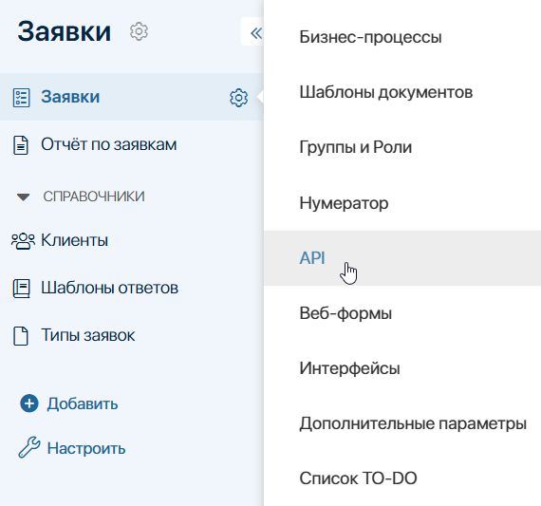Select the API menu item
The width and height of the screenshot is (541, 506).
click(402, 258)
